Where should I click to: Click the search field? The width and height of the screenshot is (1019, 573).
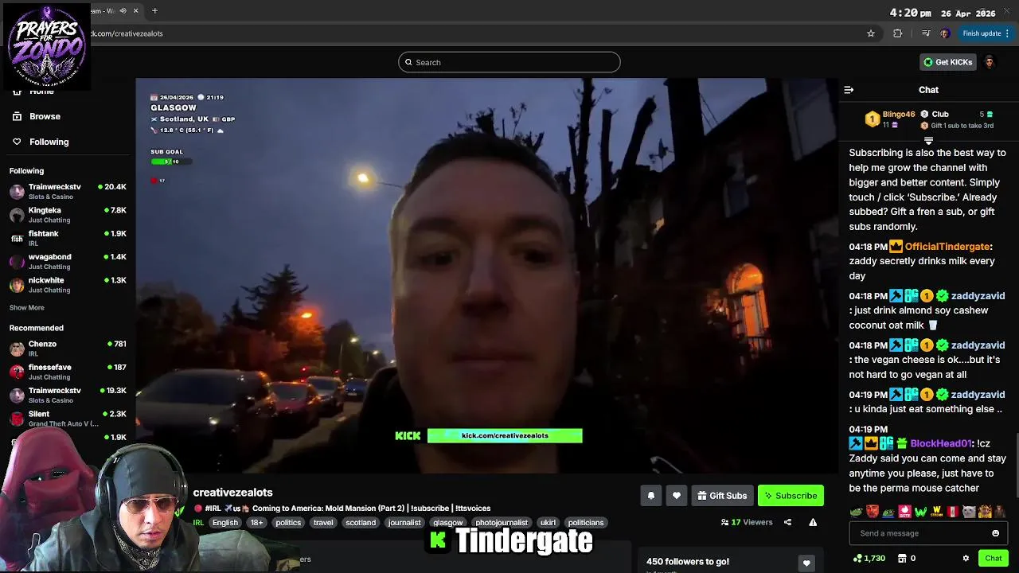pos(509,62)
